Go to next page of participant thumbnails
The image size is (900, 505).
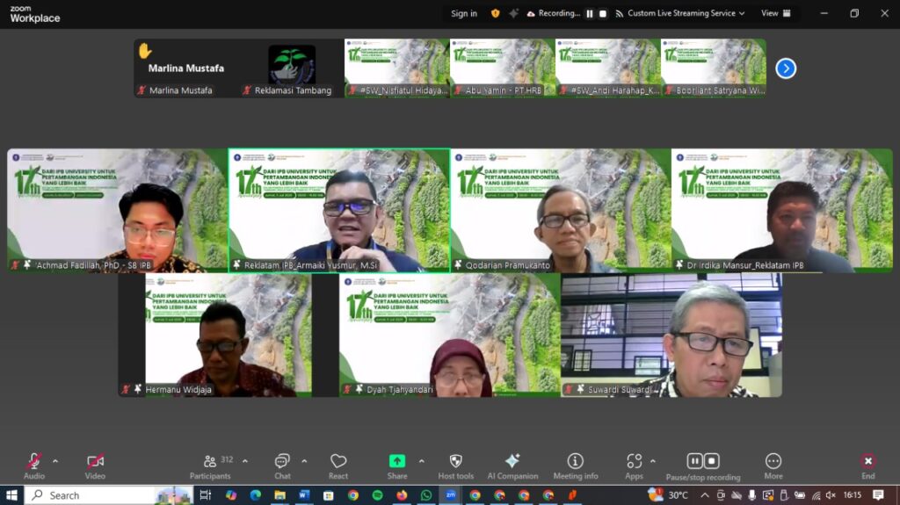[786, 69]
